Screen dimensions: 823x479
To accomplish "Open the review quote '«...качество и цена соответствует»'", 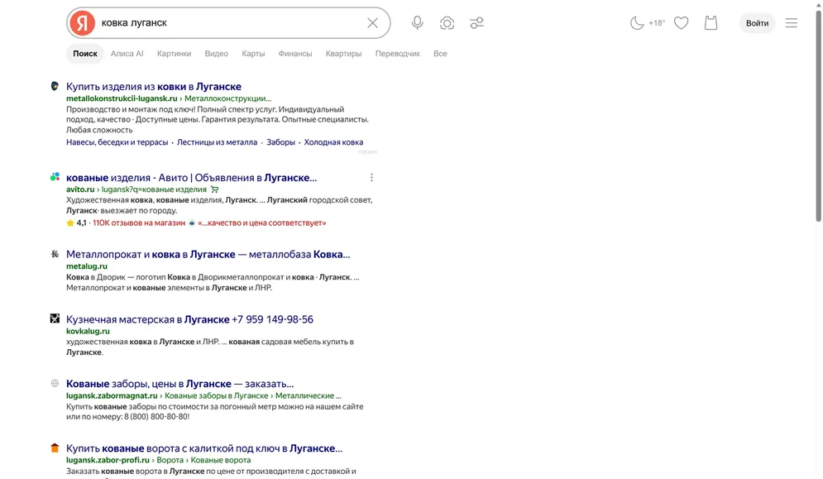I will tap(262, 223).
